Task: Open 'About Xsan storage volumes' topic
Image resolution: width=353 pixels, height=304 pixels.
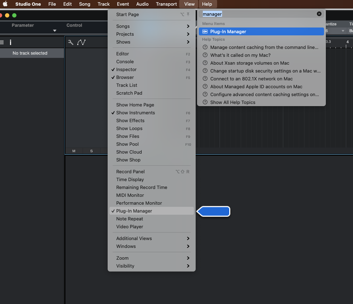Action: coord(261,63)
